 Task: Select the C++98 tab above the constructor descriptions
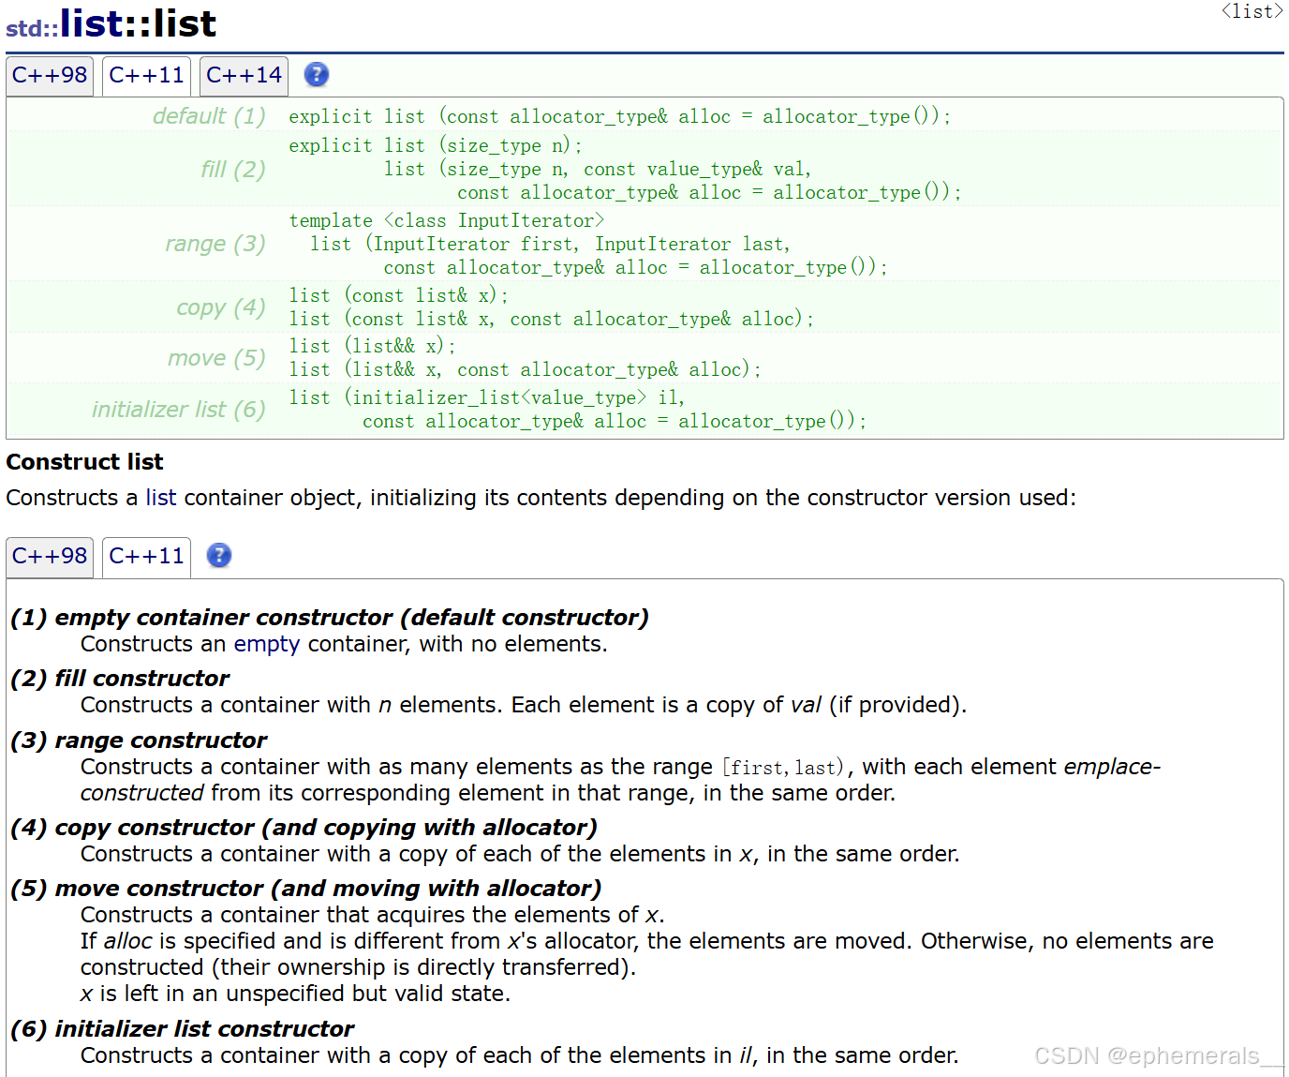50,557
